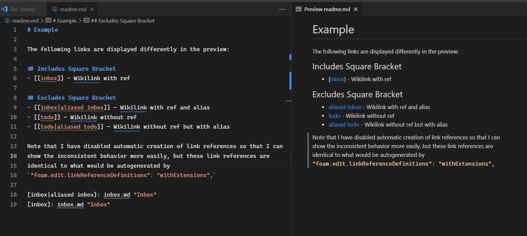Open the 'aliased inbox' link in the preview

tap(345, 107)
